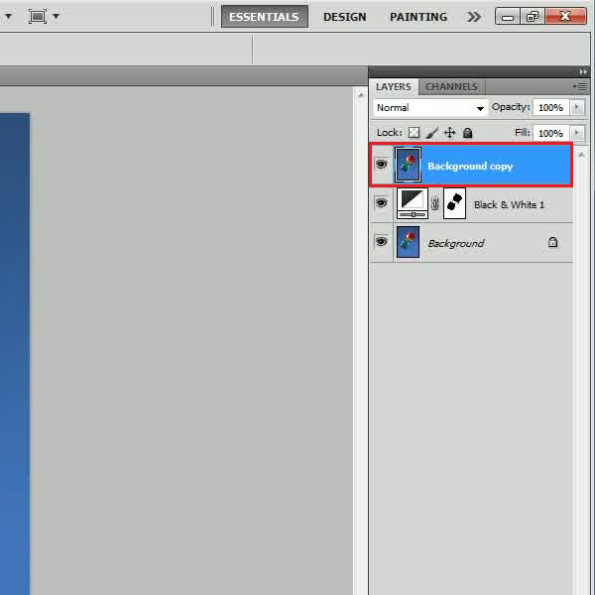Image resolution: width=595 pixels, height=595 pixels.
Task: Toggle lock transparent pixels
Action: pyautogui.click(x=414, y=133)
